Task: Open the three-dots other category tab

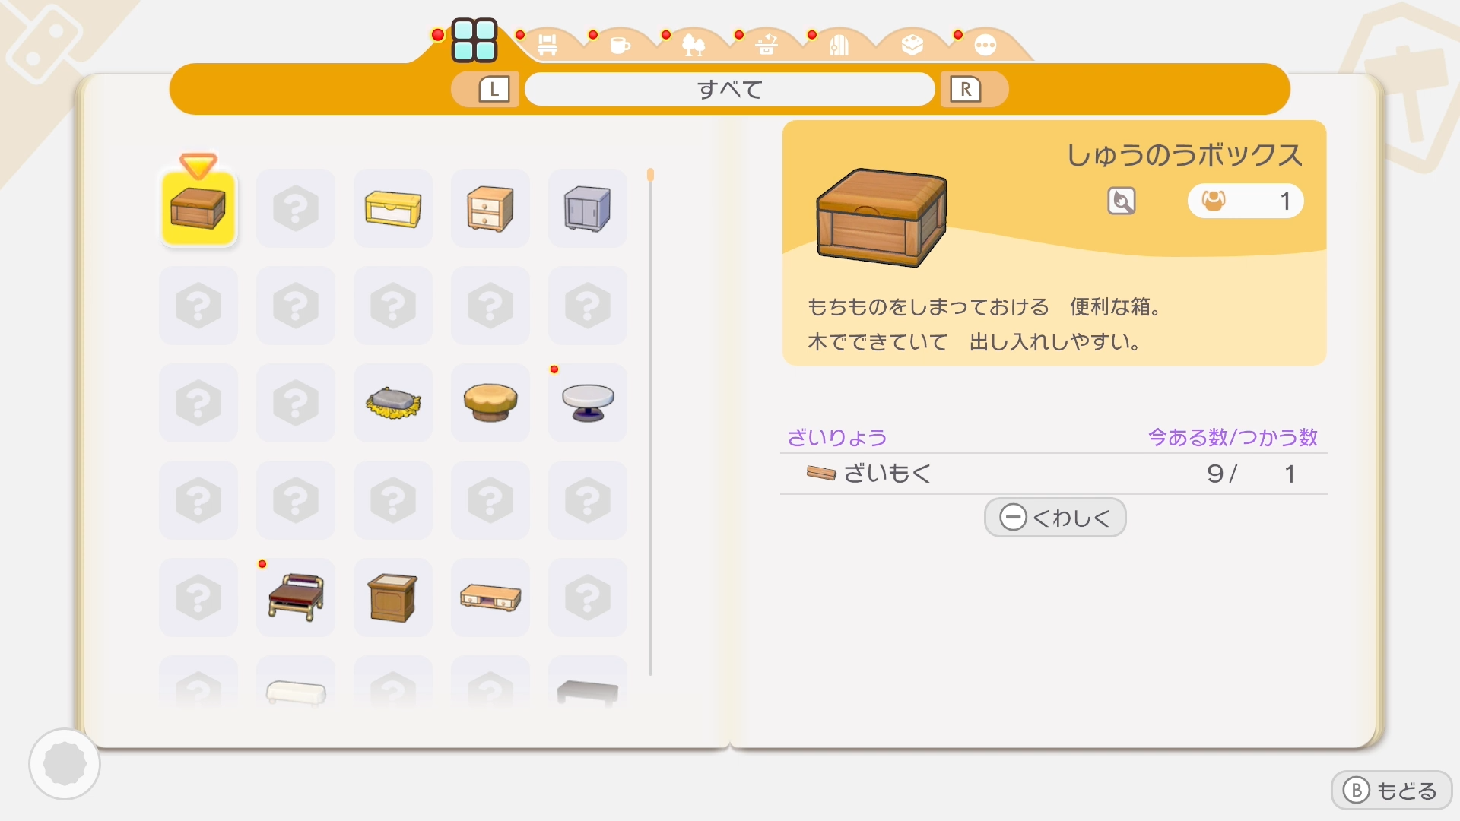Action: tap(985, 46)
